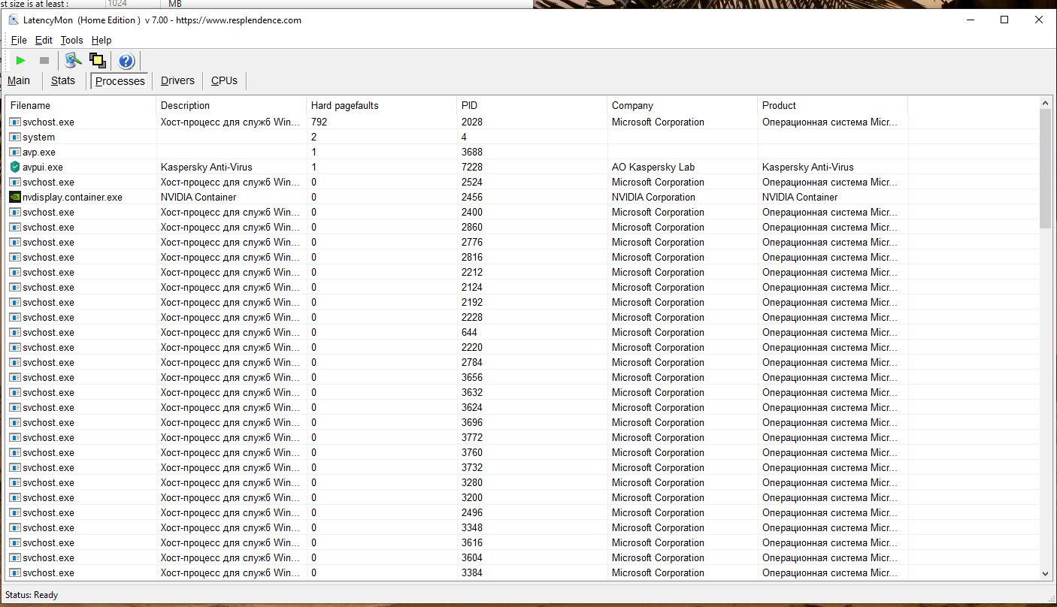Click the PID value 2816

coord(472,257)
